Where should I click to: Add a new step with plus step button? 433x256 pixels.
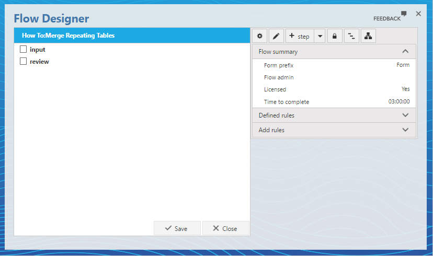pos(300,36)
